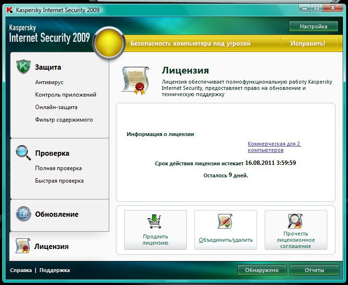Start Полная проверка scan
The image size is (348, 285).
click(58, 168)
